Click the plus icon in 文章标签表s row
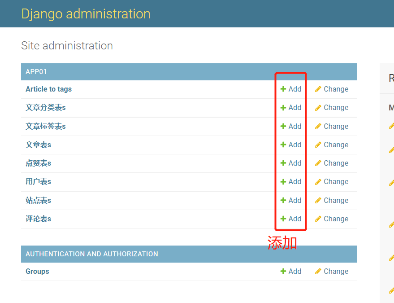The height and width of the screenshot is (303, 394). pyautogui.click(x=283, y=126)
